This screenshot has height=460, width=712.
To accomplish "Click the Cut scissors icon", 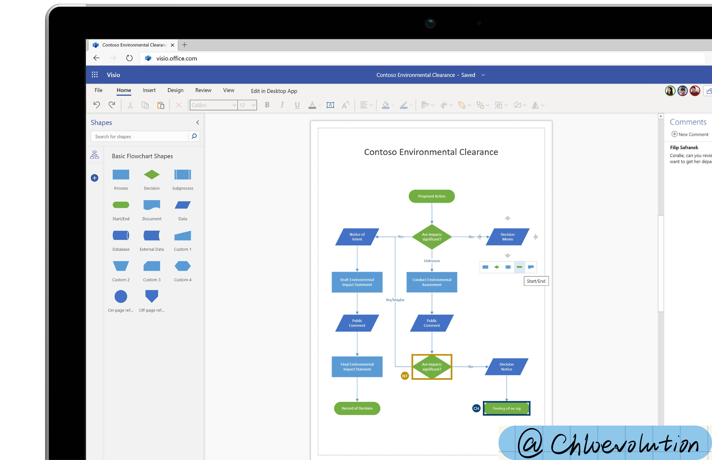I will [130, 105].
